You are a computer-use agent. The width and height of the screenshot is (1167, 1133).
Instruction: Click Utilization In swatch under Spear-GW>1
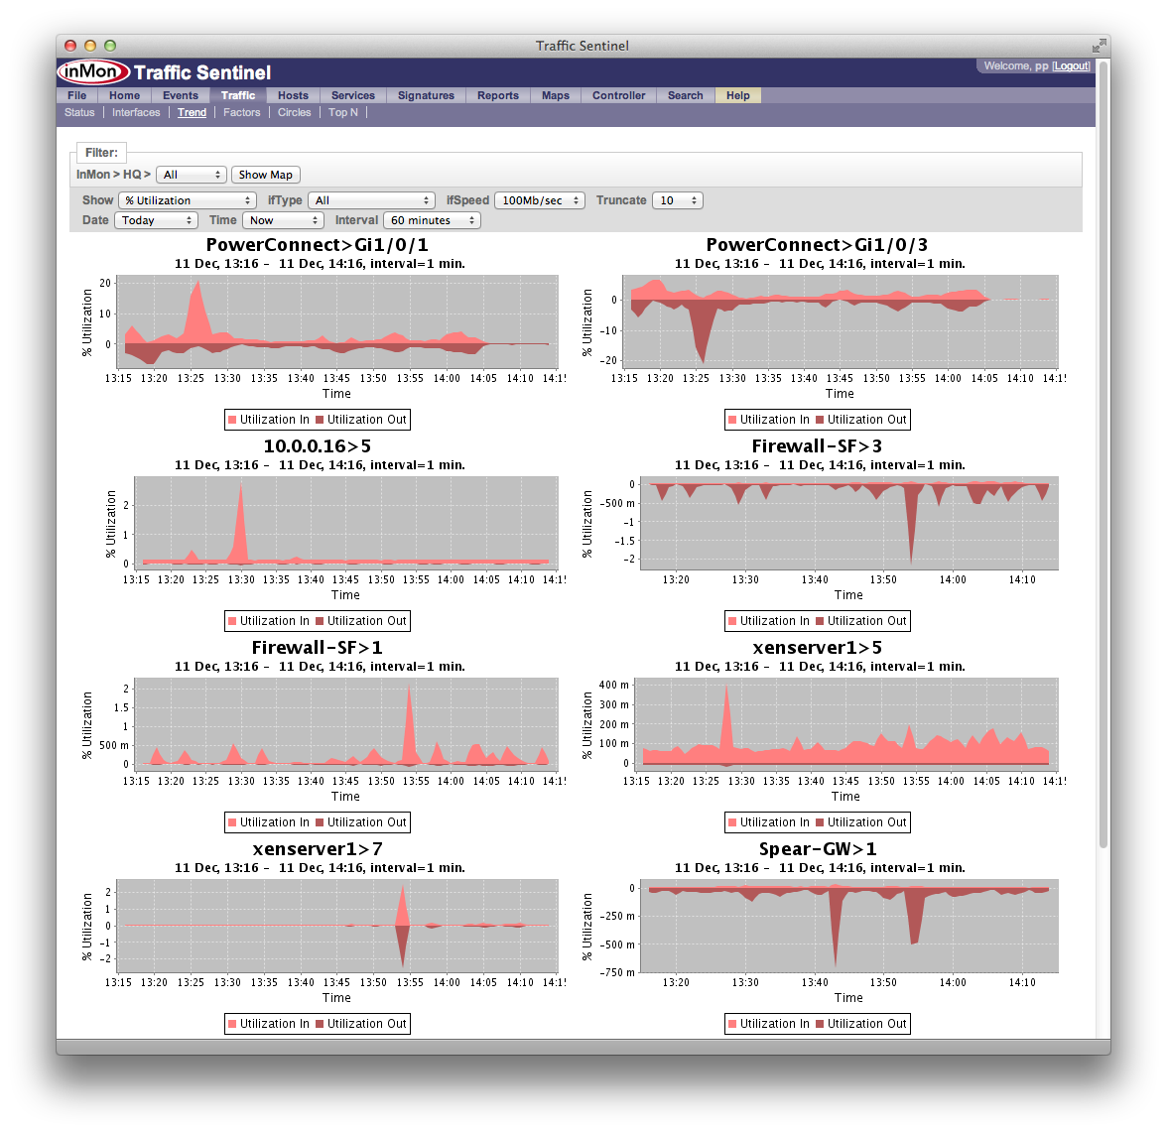(733, 1024)
